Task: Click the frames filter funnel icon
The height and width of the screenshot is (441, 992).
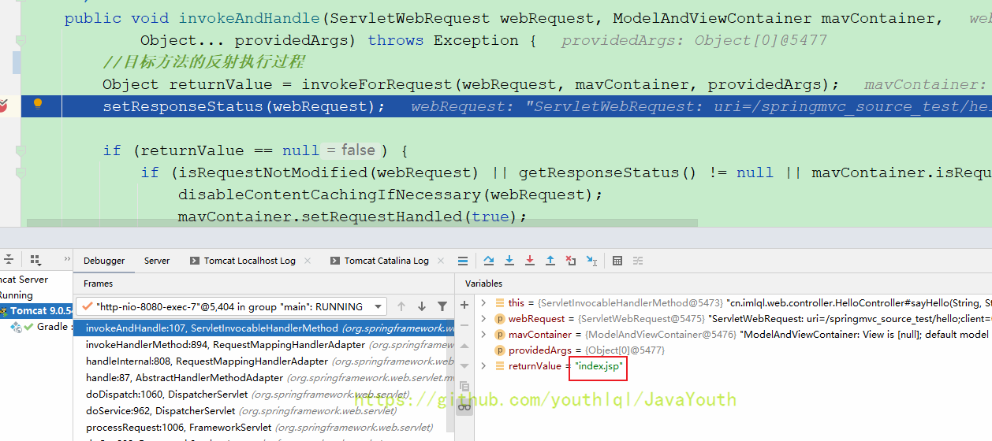Action: click(442, 306)
